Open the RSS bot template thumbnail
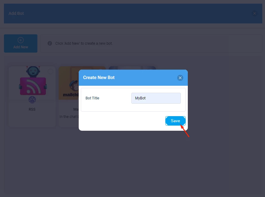This screenshot has height=197, width=265. (33, 81)
